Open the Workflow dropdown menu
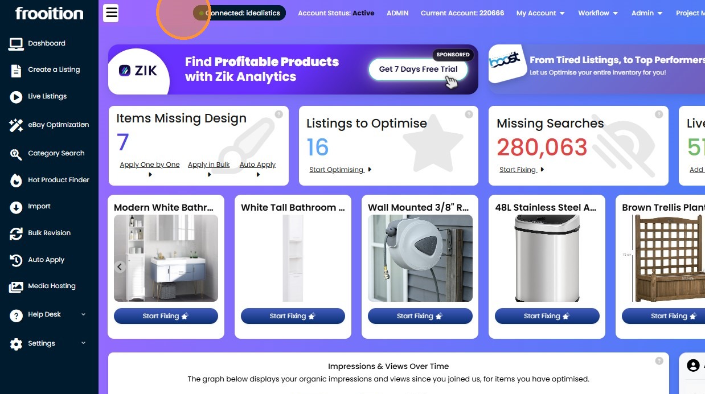The height and width of the screenshot is (394, 705). click(x=598, y=13)
